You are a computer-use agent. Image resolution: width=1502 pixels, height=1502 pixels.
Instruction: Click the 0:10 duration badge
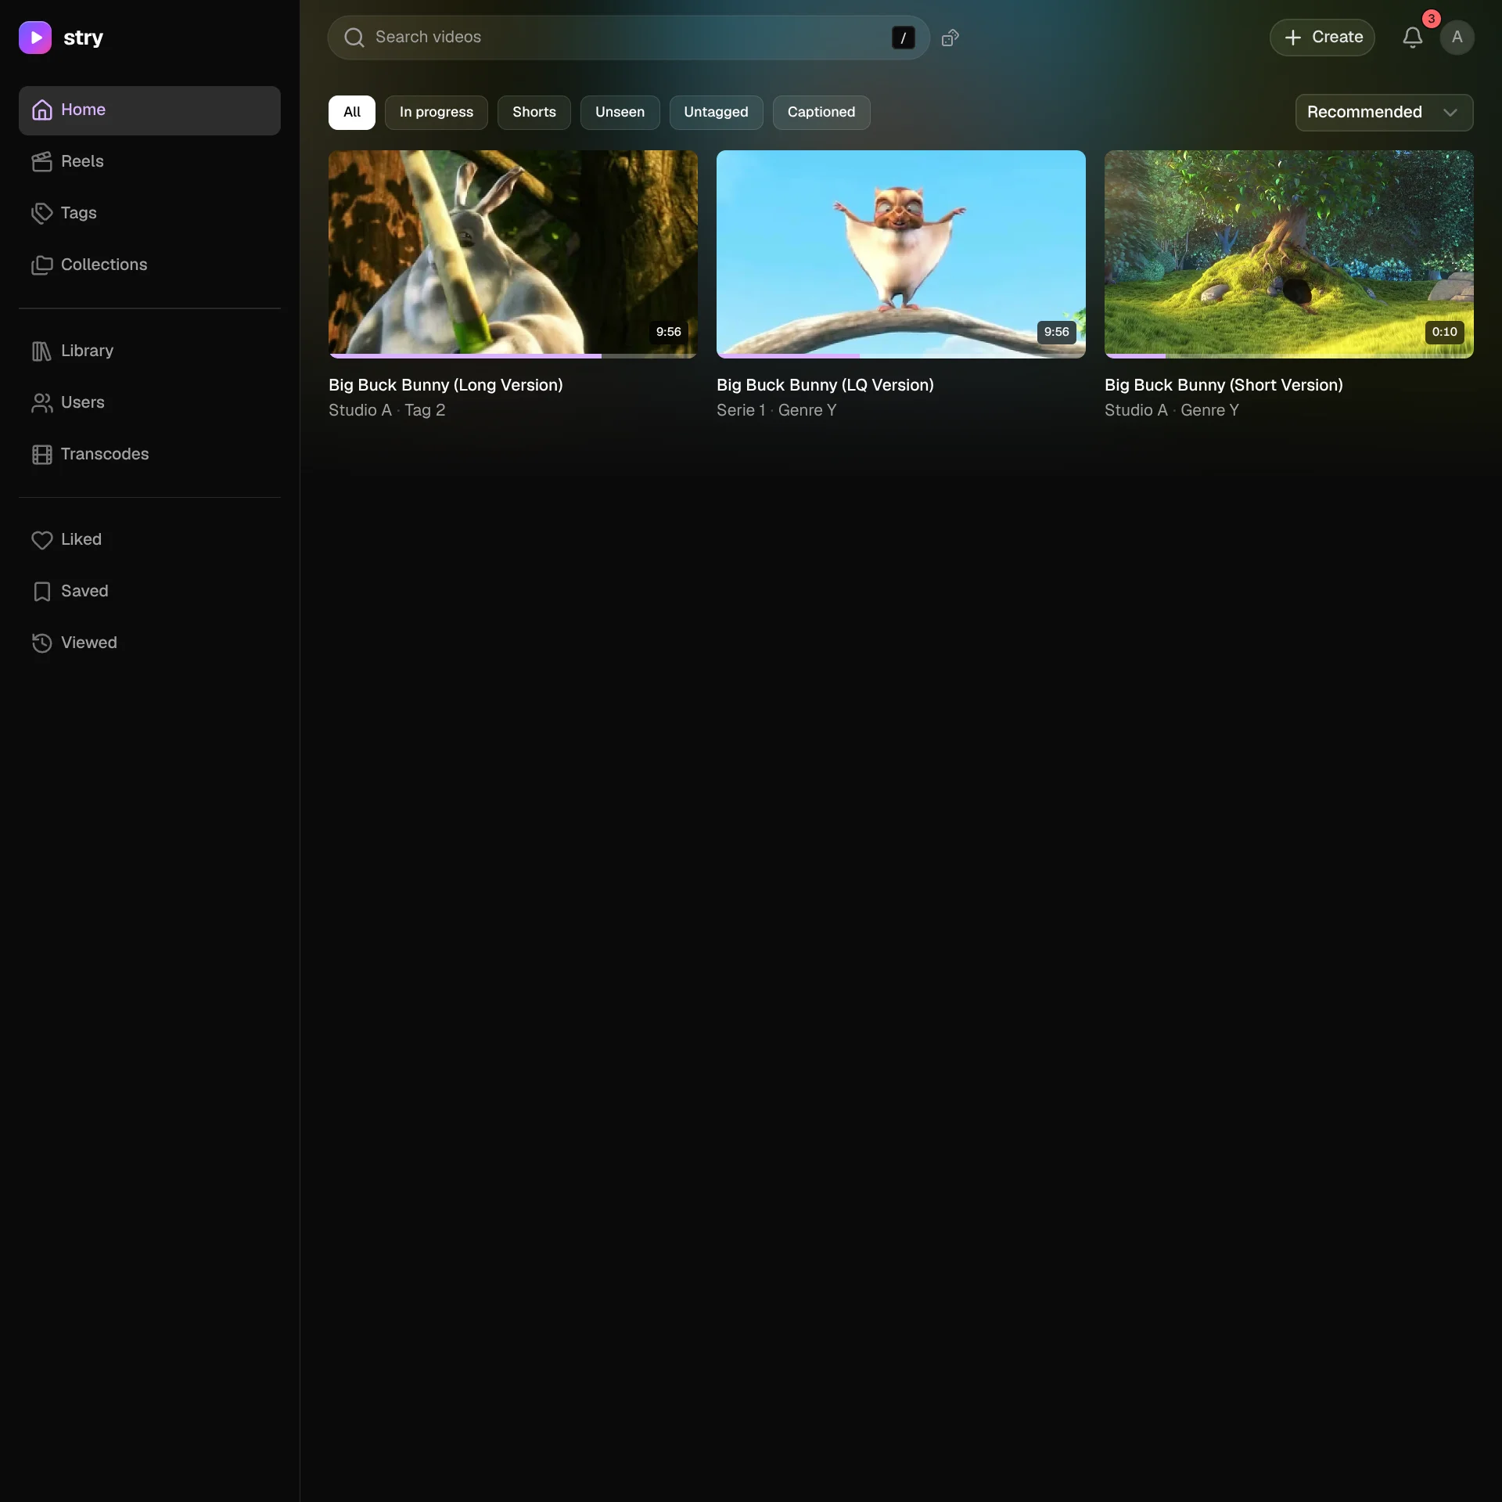(x=1444, y=332)
